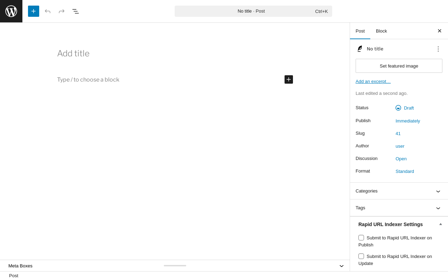
Task: Change Discussion setting from Open
Action: [x=401, y=159]
